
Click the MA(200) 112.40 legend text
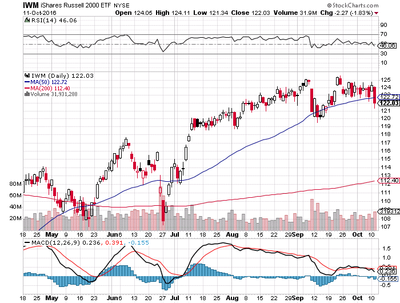click(x=50, y=88)
